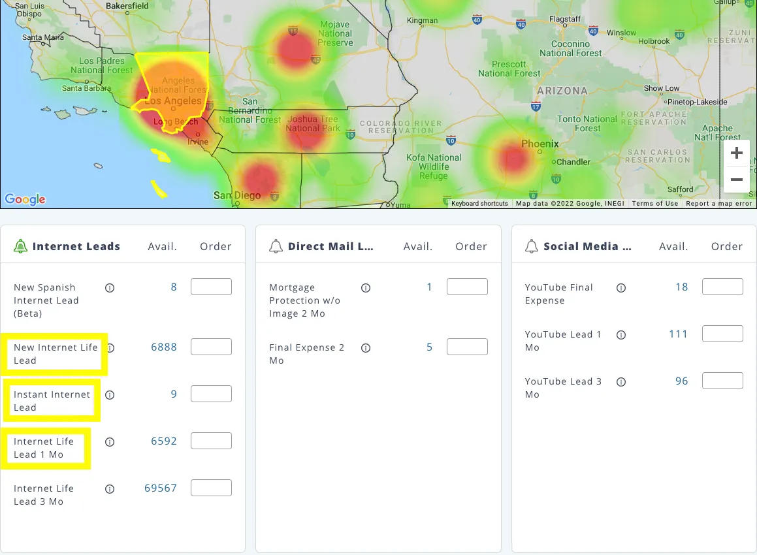This screenshot has width=757, height=555.
Task: Click the New Internet Life Lead label
Action: [x=56, y=354]
